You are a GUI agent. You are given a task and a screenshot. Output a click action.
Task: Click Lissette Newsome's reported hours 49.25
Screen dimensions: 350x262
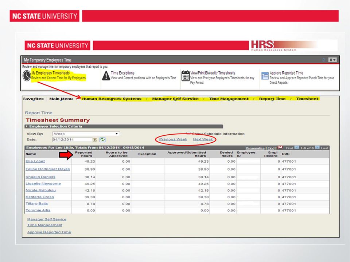90,184
